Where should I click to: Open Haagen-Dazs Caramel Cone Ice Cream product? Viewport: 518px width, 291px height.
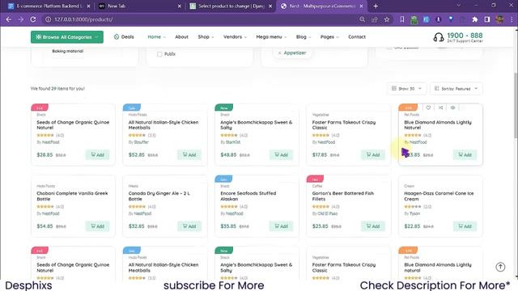[x=439, y=196]
